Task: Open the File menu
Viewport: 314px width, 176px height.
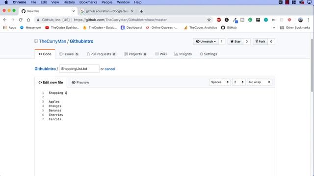Action: [x=33, y=2]
